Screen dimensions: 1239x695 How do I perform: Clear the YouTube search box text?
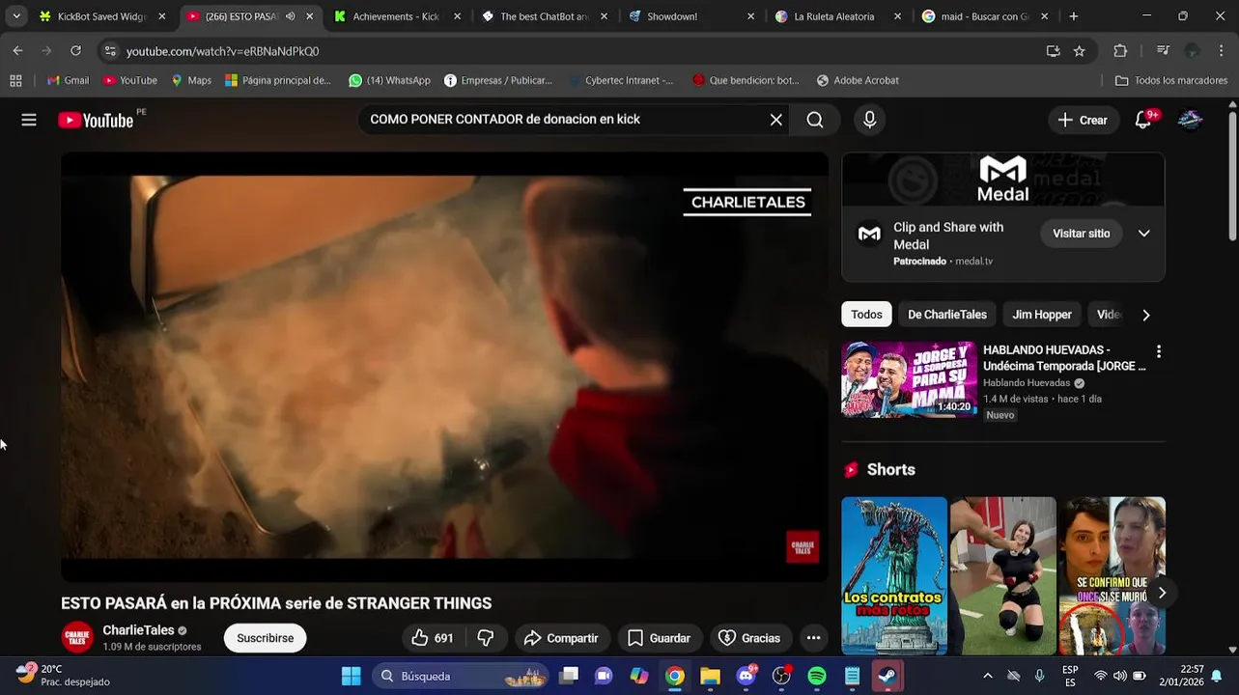(x=775, y=120)
